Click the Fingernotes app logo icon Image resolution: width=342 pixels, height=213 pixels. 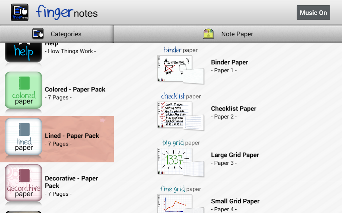tap(20, 12)
